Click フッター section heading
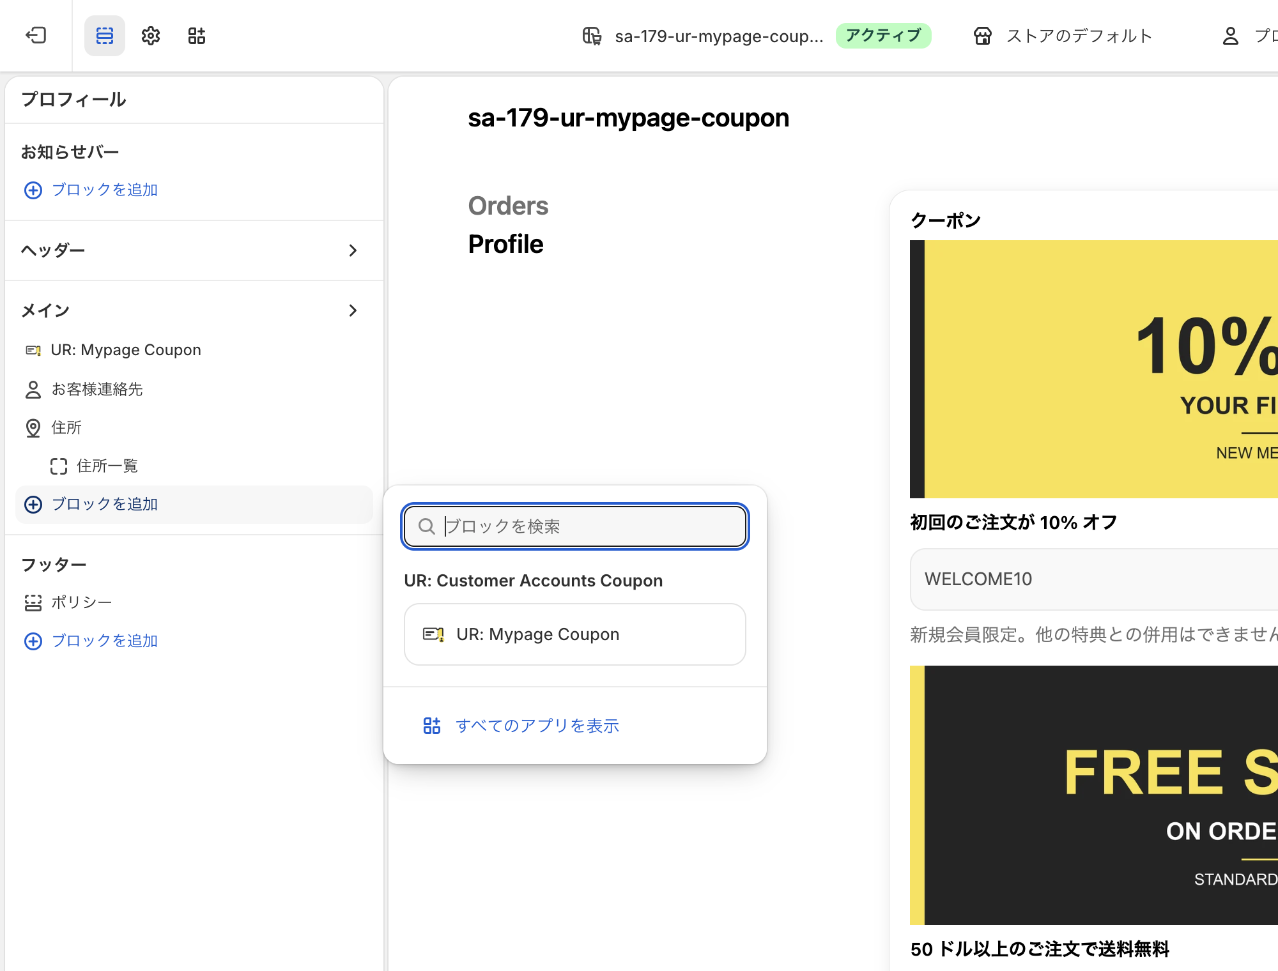 [54, 565]
